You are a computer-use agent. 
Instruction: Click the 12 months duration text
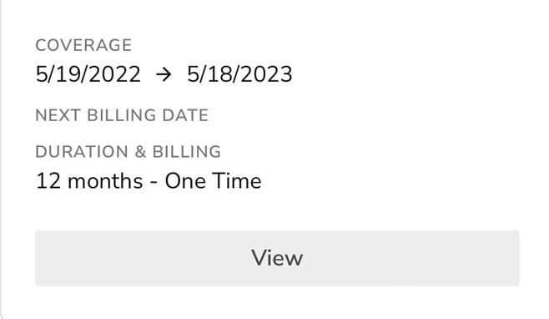89,181
